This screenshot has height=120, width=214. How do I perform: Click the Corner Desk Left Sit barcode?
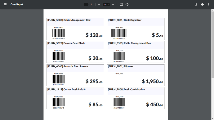(x=59, y=102)
